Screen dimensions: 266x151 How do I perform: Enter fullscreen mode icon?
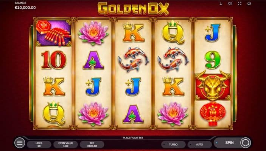pos(240,3)
